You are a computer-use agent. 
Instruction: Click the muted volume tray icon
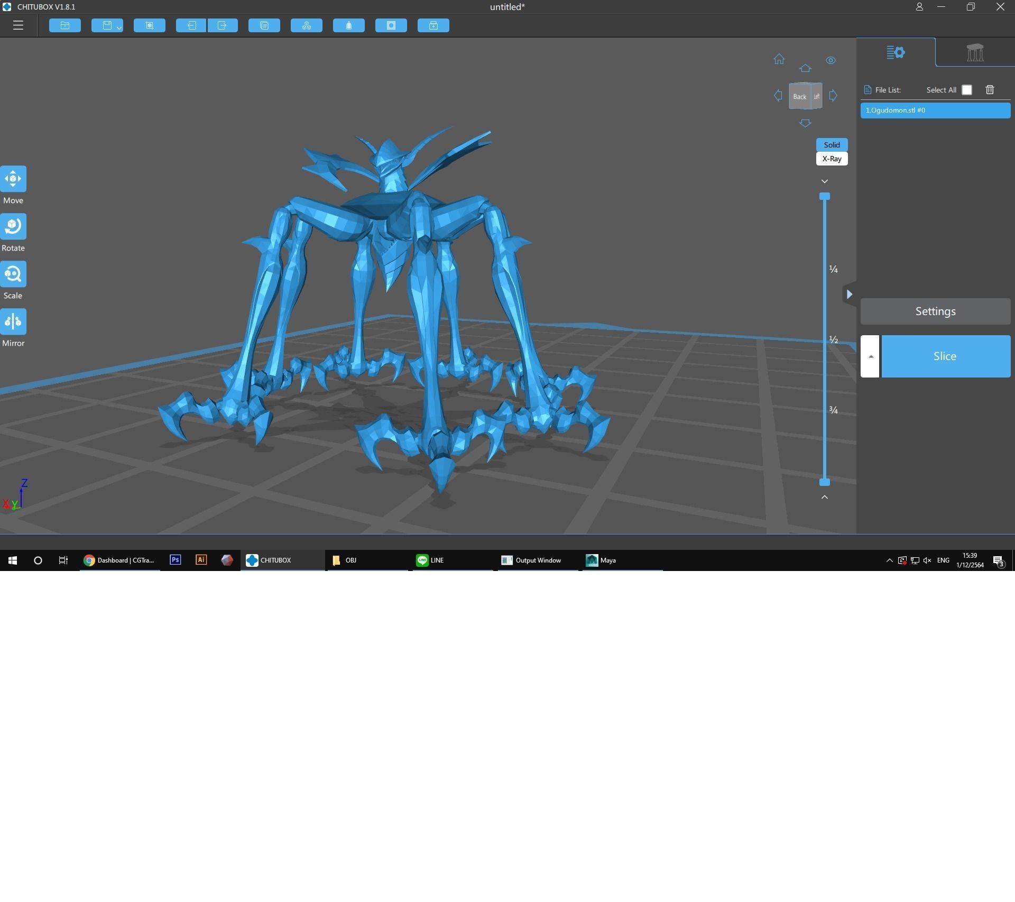pyautogui.click(x=927, y=560)
